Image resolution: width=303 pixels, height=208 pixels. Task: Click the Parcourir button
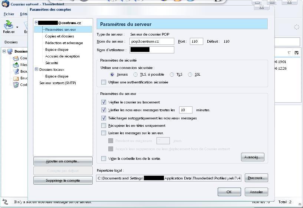tap(256, 178)
